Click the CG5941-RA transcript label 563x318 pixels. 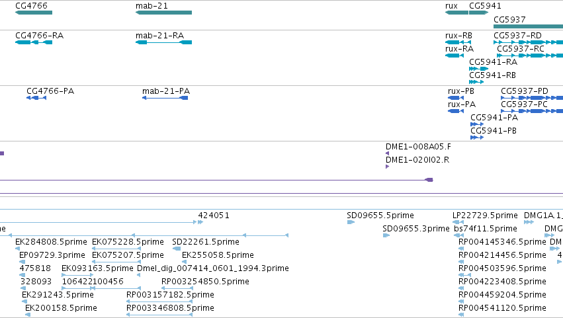[494, 62]
